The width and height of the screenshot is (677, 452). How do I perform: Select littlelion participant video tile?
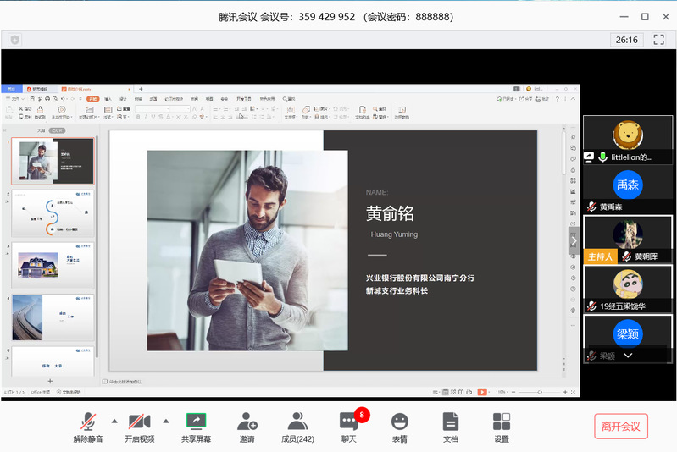click(x=628, y=140)
